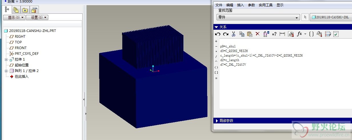Image resolution: width=352 pixels, height=140 pixels.
Task: Expand the 阵列 1 / 拉伸 2 node
Action: (6, 71)
